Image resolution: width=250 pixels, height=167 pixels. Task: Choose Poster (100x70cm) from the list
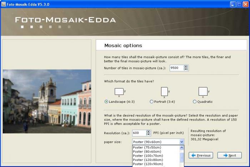click(x=156, y=156)
